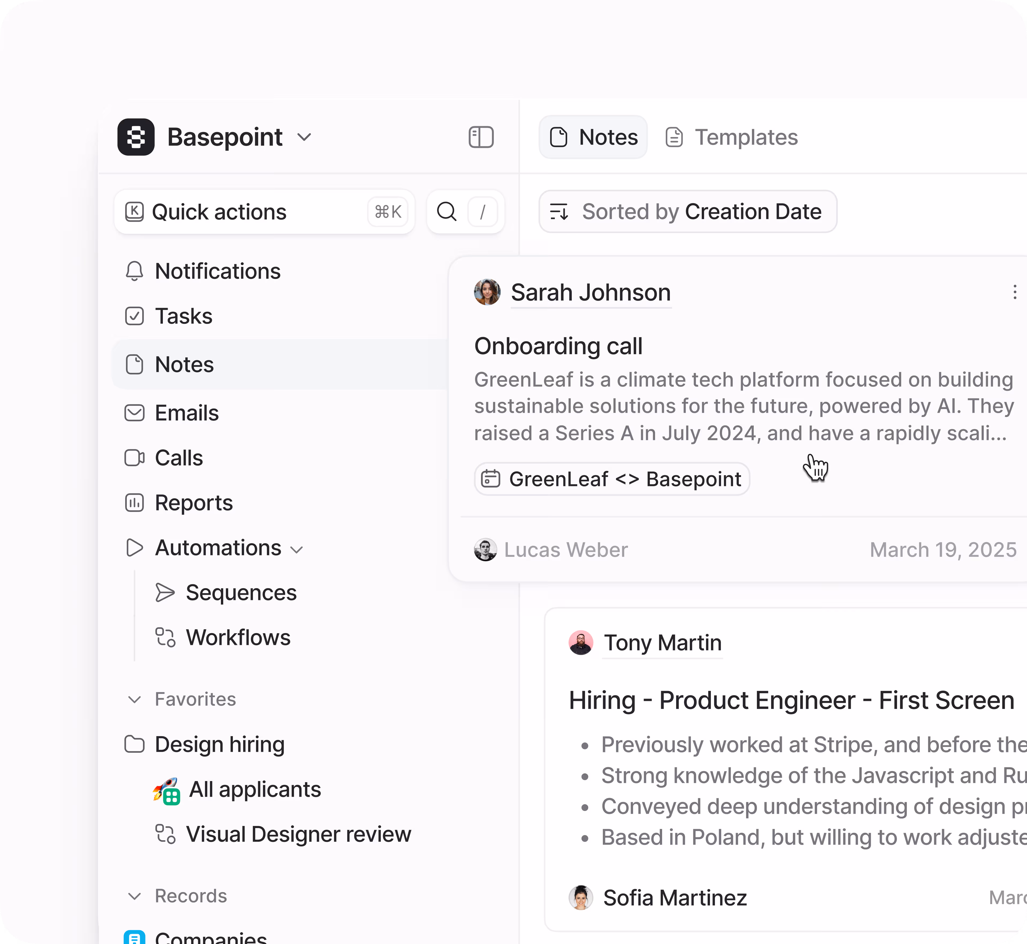Click the Calls video camera icon

click(x=134, y=458)
